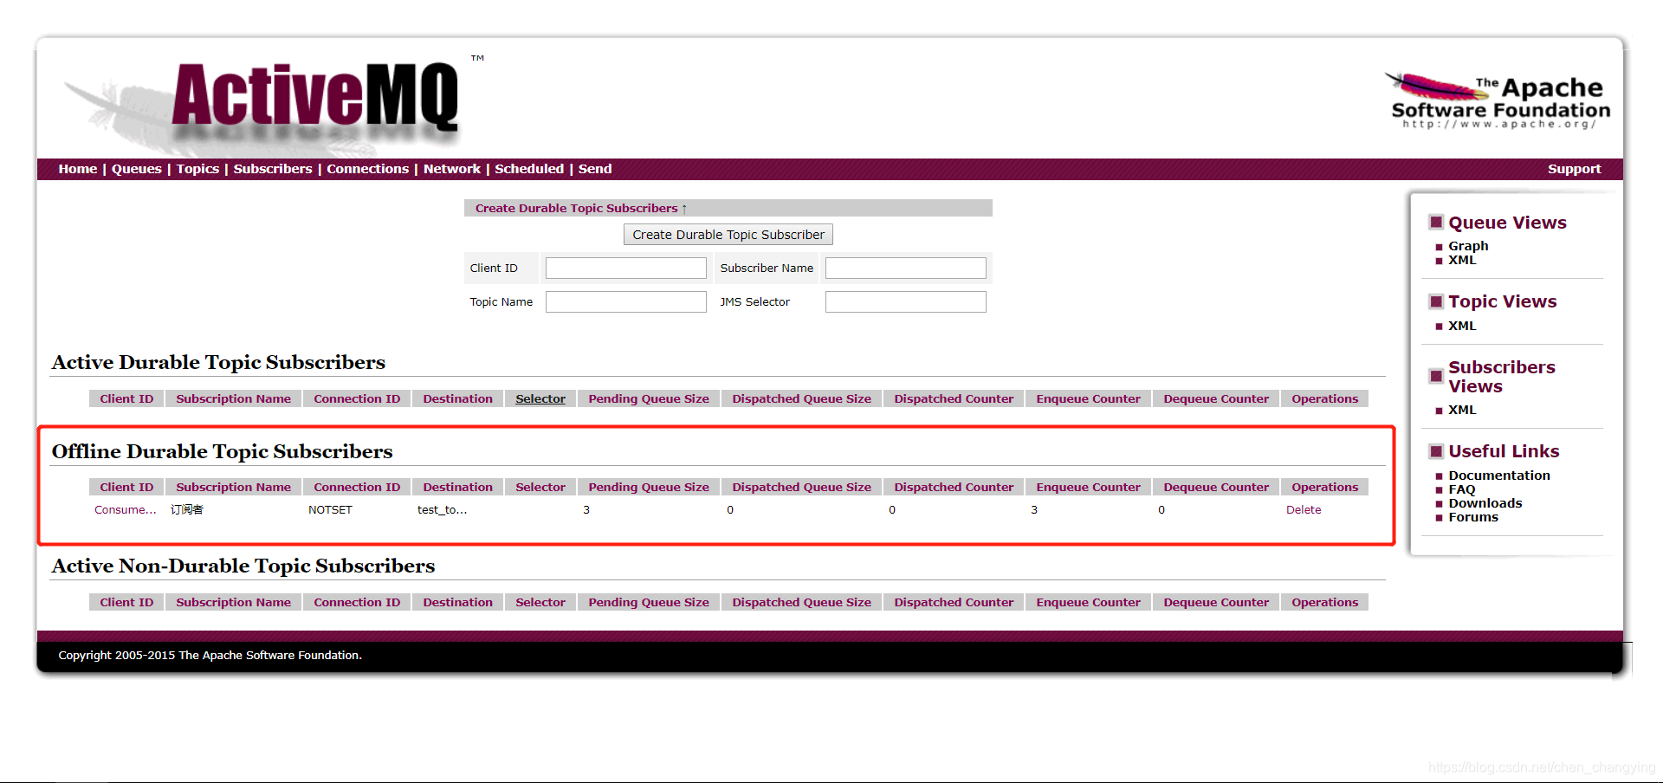This screenshot has height=783, width=1663.
Task: Collapse the Create Durable Topic Subscribers section
Action: click(580, 208)
